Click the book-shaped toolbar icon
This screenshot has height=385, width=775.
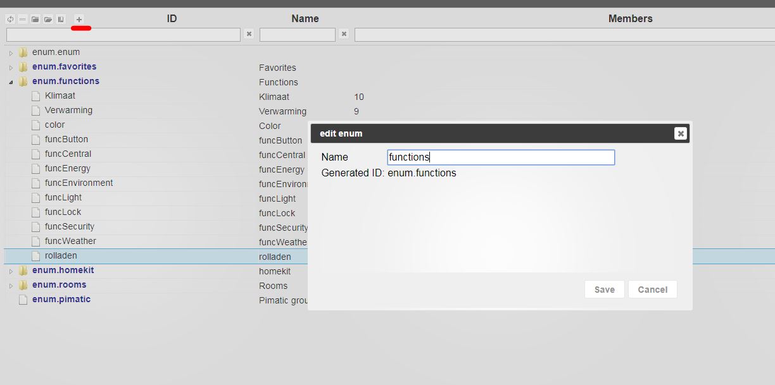61,20
